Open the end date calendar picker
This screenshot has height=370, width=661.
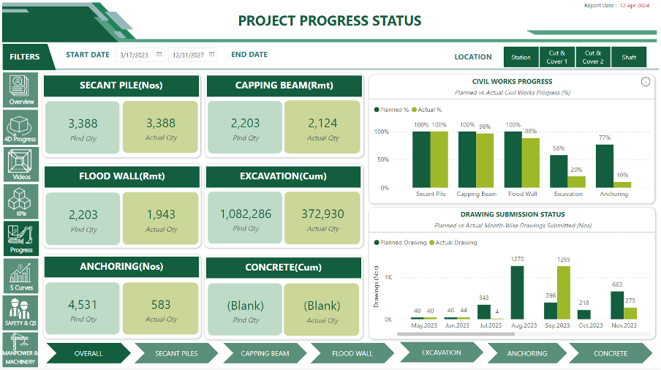(211, 55)
